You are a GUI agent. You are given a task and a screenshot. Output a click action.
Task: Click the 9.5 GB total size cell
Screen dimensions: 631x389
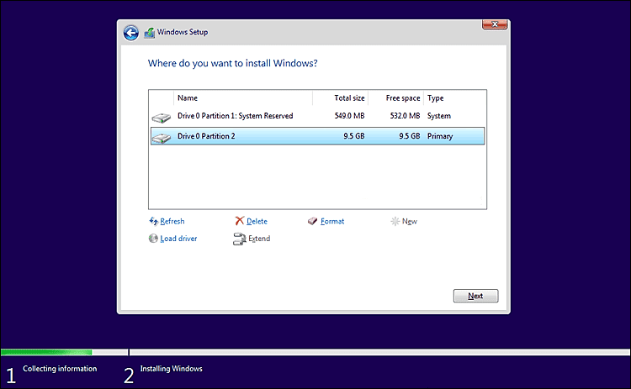354,136
